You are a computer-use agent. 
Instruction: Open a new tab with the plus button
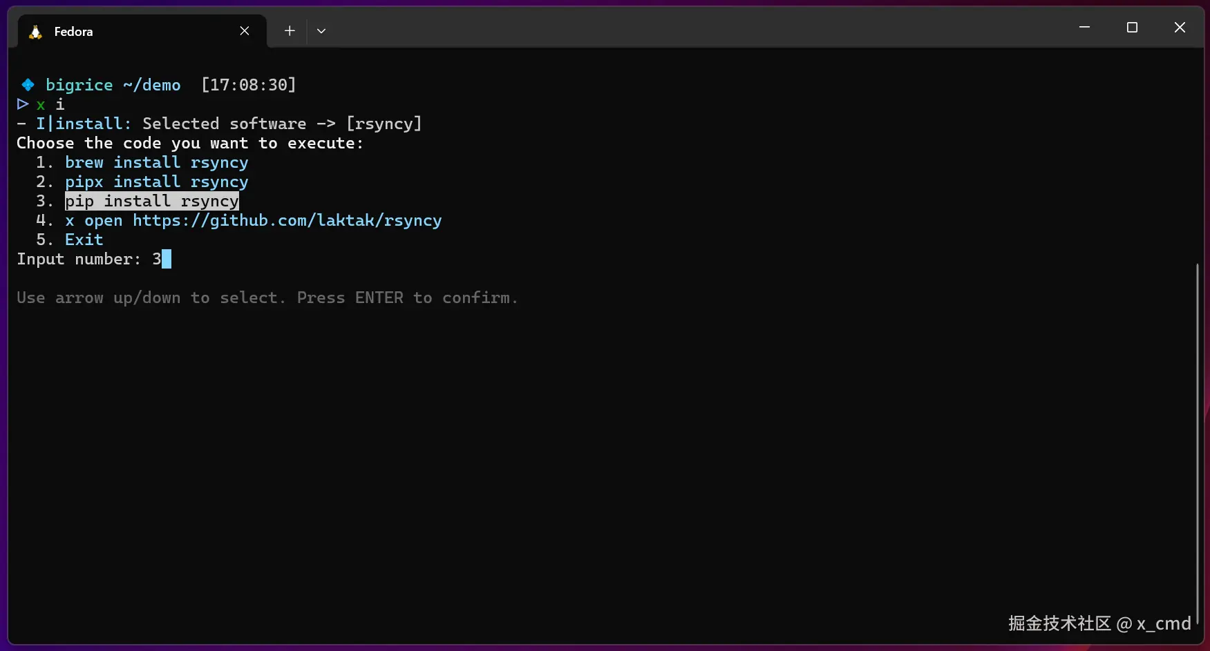point(290,31)
